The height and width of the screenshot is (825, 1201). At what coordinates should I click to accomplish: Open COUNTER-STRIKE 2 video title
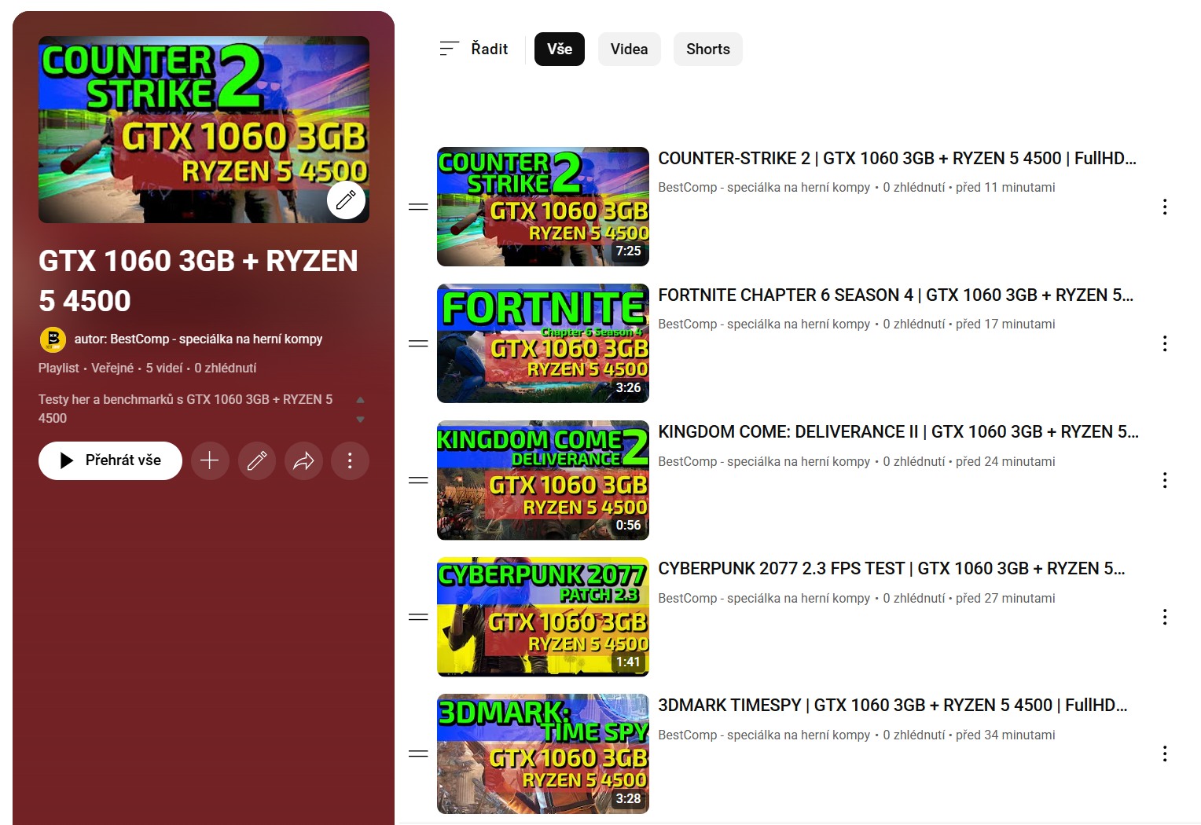click(x=898, y=159)
